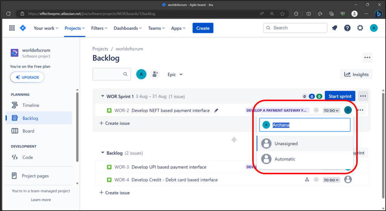The width and height of the screenshot is (386, 211).
Task: Open the browser split screen icon
Action: tap(308, 14)
